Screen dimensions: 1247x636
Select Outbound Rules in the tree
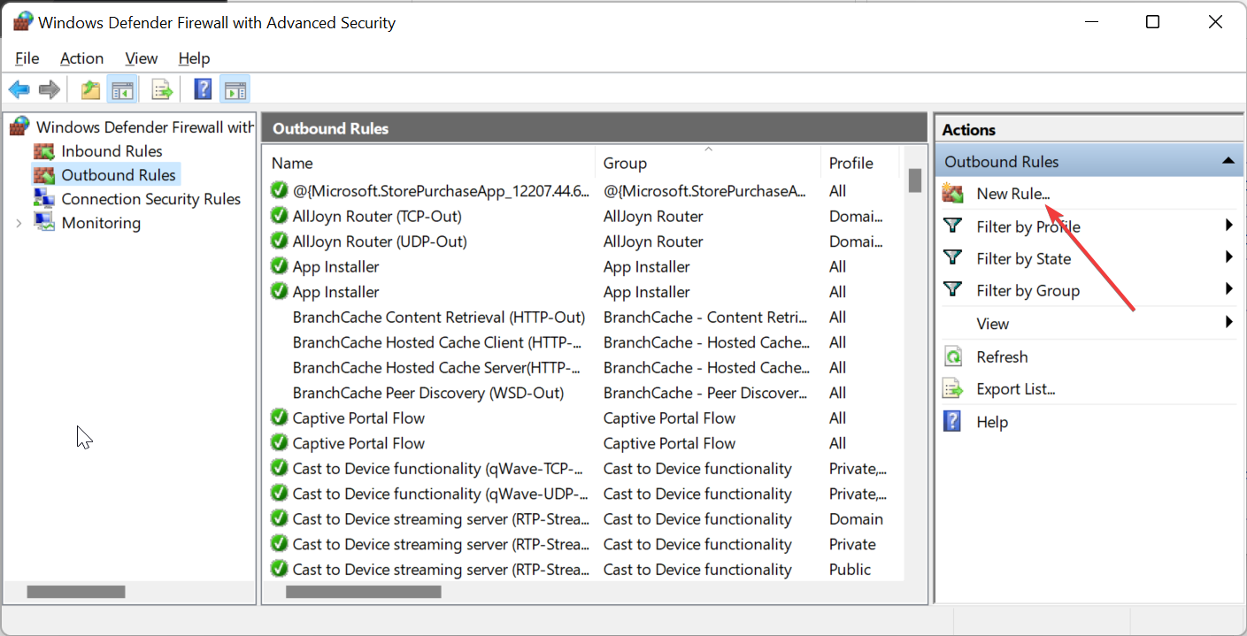coord(119,175)
